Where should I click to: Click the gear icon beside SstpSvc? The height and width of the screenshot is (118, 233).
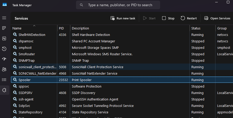tap(15, 105)
